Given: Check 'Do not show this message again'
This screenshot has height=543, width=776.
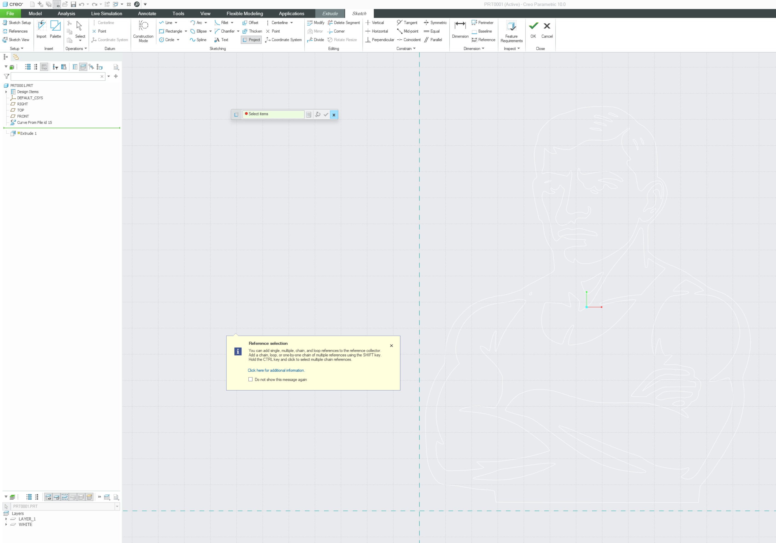Looking at the screenshot, I should point(251,379).
